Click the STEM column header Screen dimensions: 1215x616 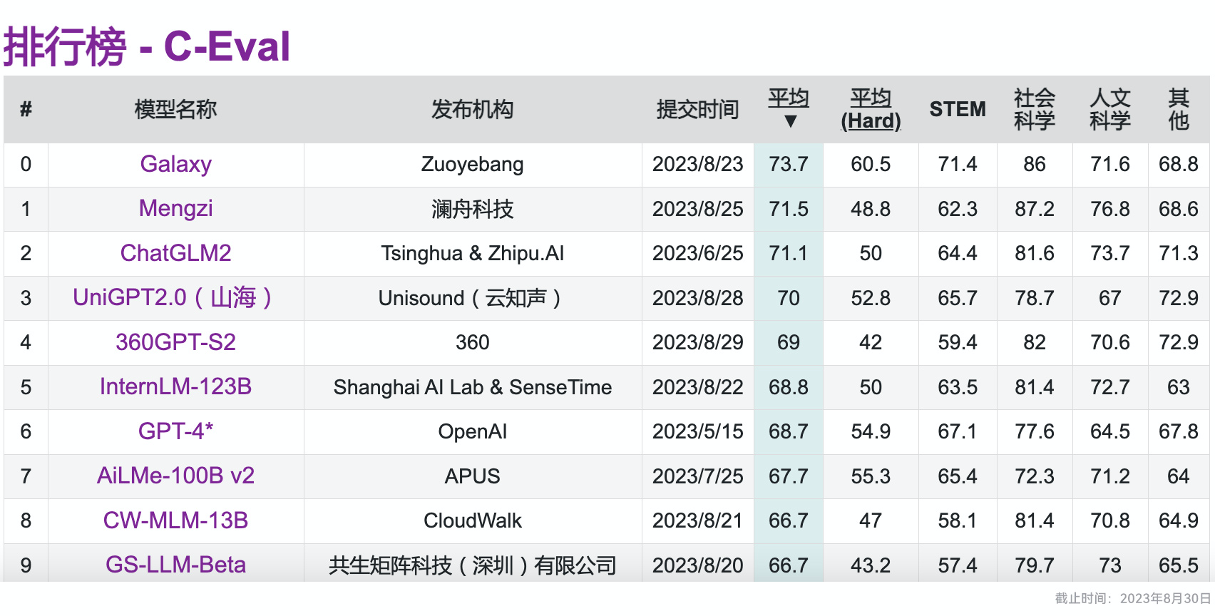(x=957, y=109)
